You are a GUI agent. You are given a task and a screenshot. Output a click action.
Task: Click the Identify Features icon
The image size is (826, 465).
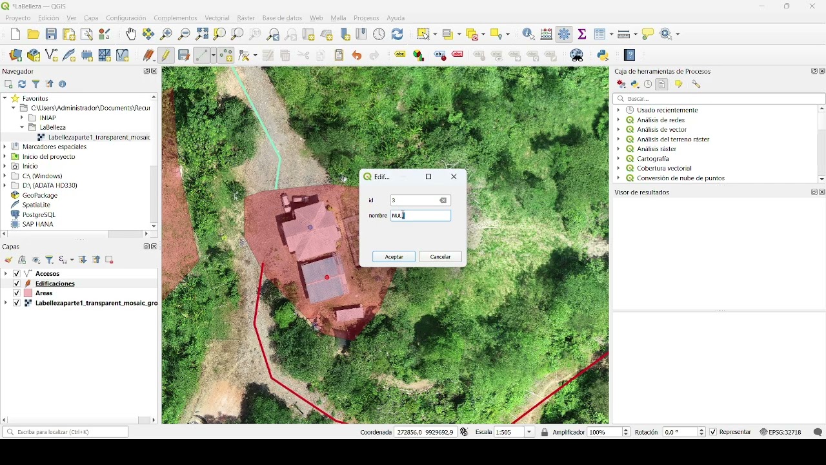(x=530, y=34)
